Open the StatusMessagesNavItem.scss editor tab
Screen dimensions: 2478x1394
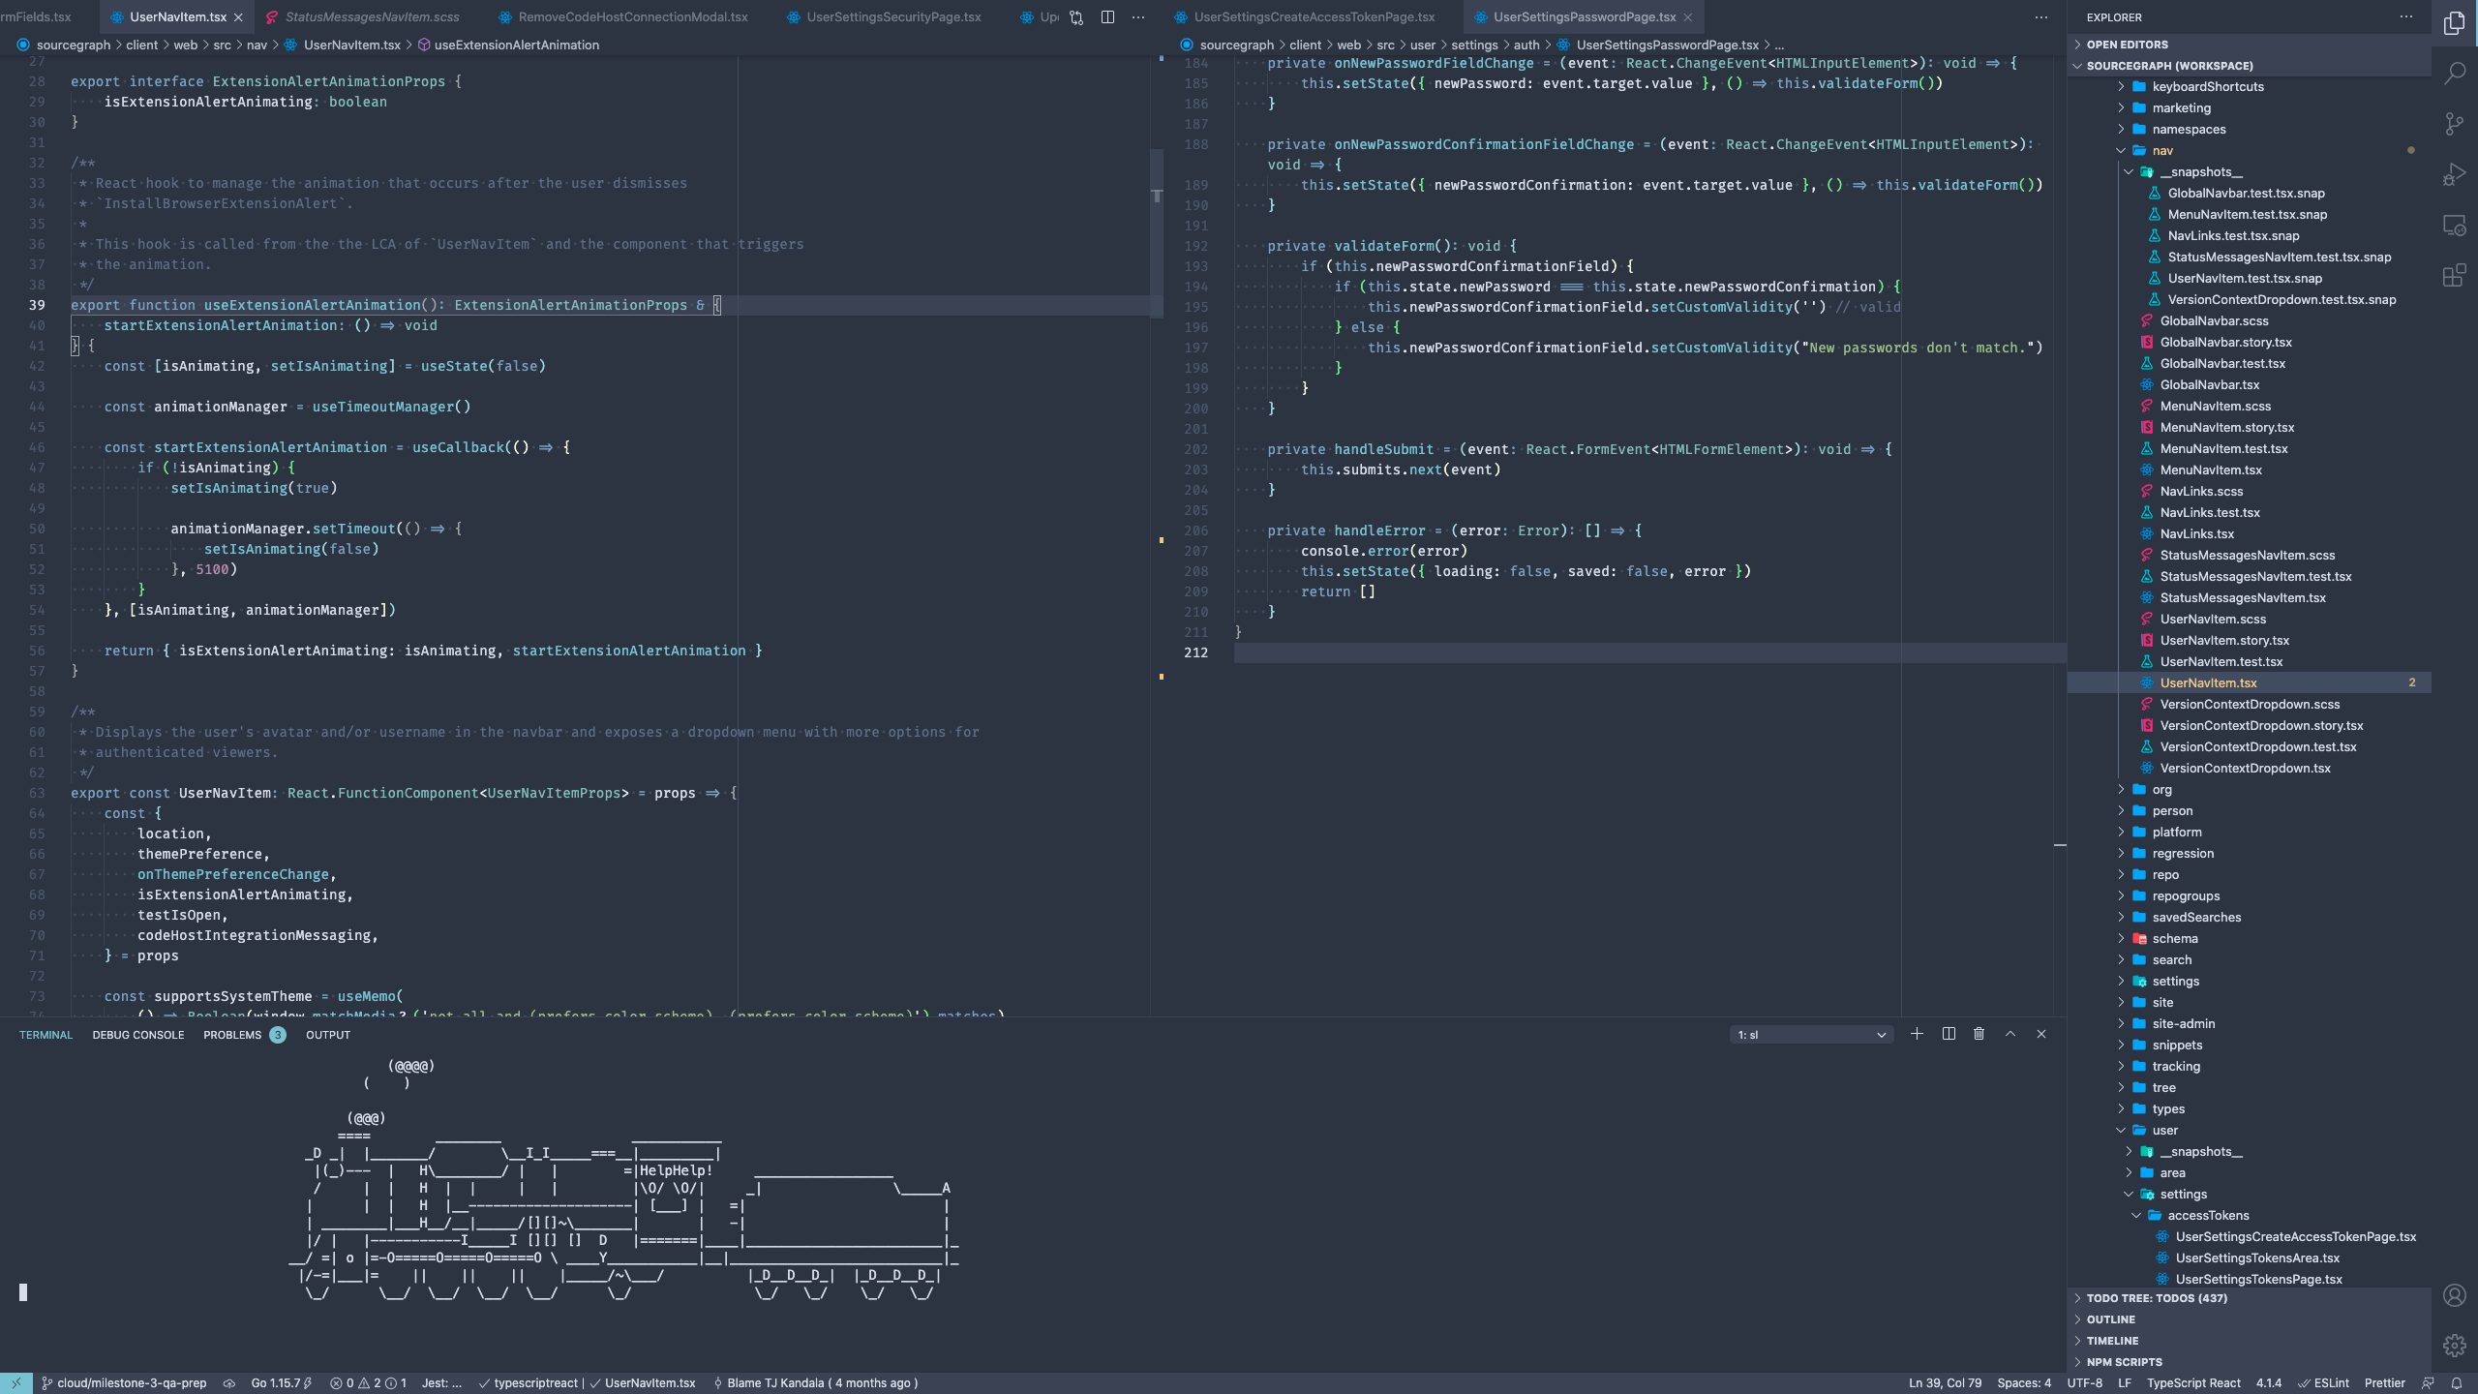(372, 17)
